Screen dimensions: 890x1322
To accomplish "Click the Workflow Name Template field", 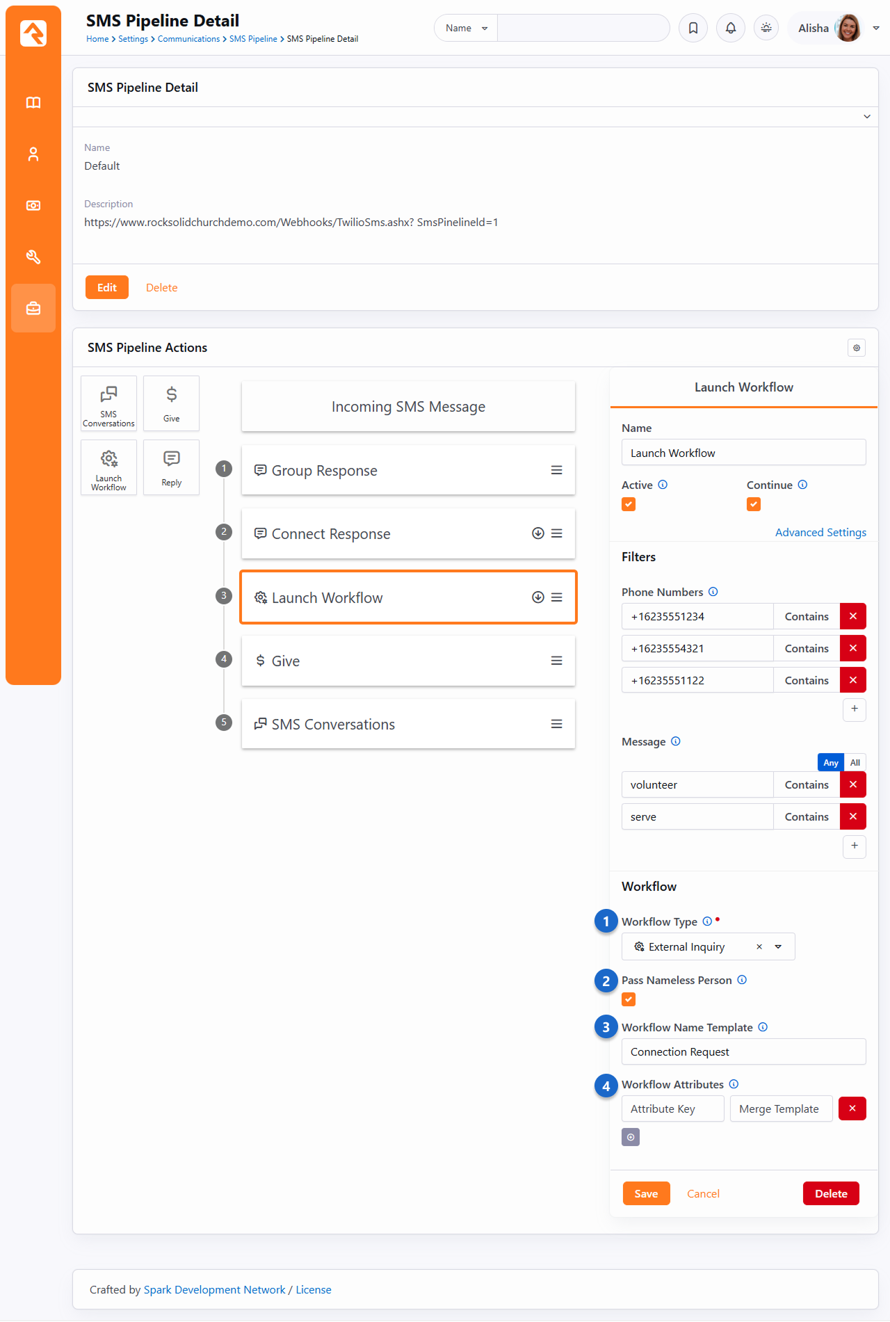I will click(743, 1051).
